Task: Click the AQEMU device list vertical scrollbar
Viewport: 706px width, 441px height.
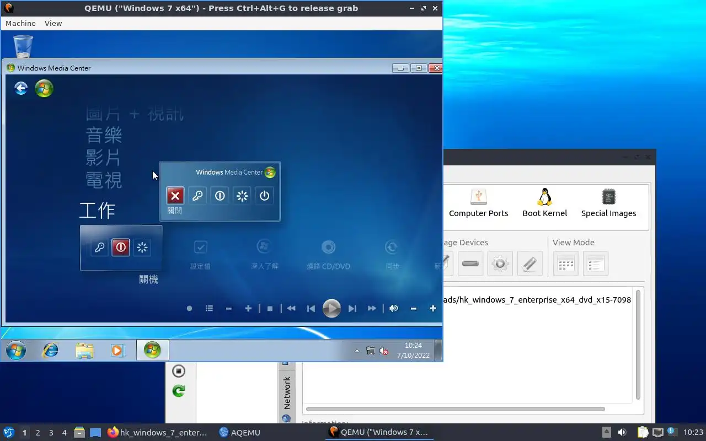Action: pyautogui.click(x=638, y=345)
